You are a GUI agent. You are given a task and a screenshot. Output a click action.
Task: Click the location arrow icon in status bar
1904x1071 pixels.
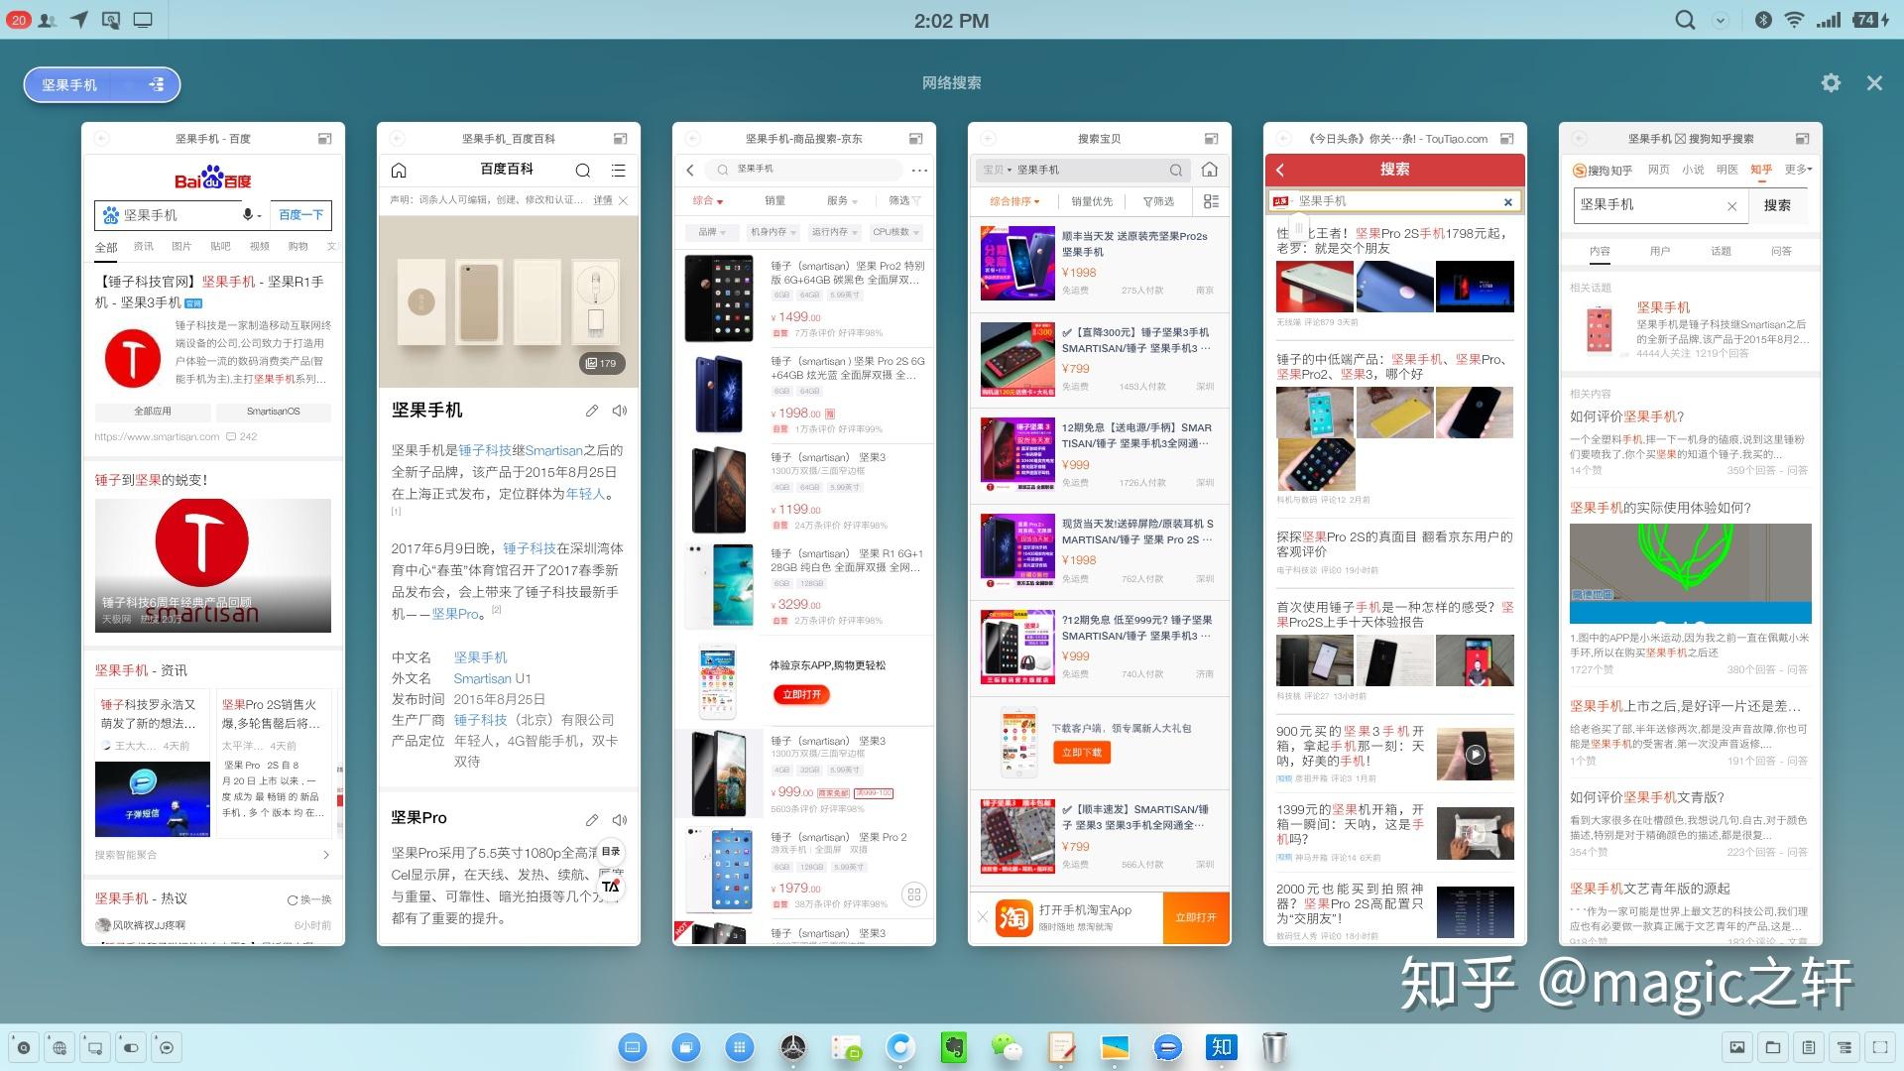point(79,20)
